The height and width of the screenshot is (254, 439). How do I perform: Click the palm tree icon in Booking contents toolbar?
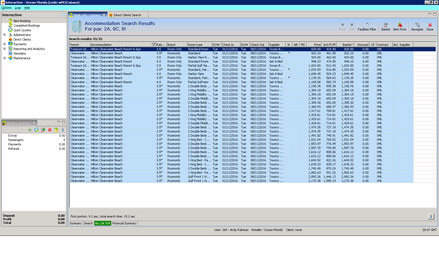(56, 130)
